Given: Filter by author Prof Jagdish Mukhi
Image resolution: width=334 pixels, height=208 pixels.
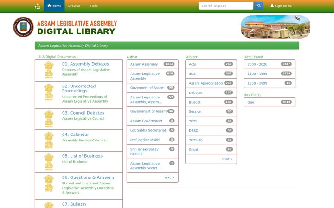Looking at the screenshot, I should [x=145, y=140].
